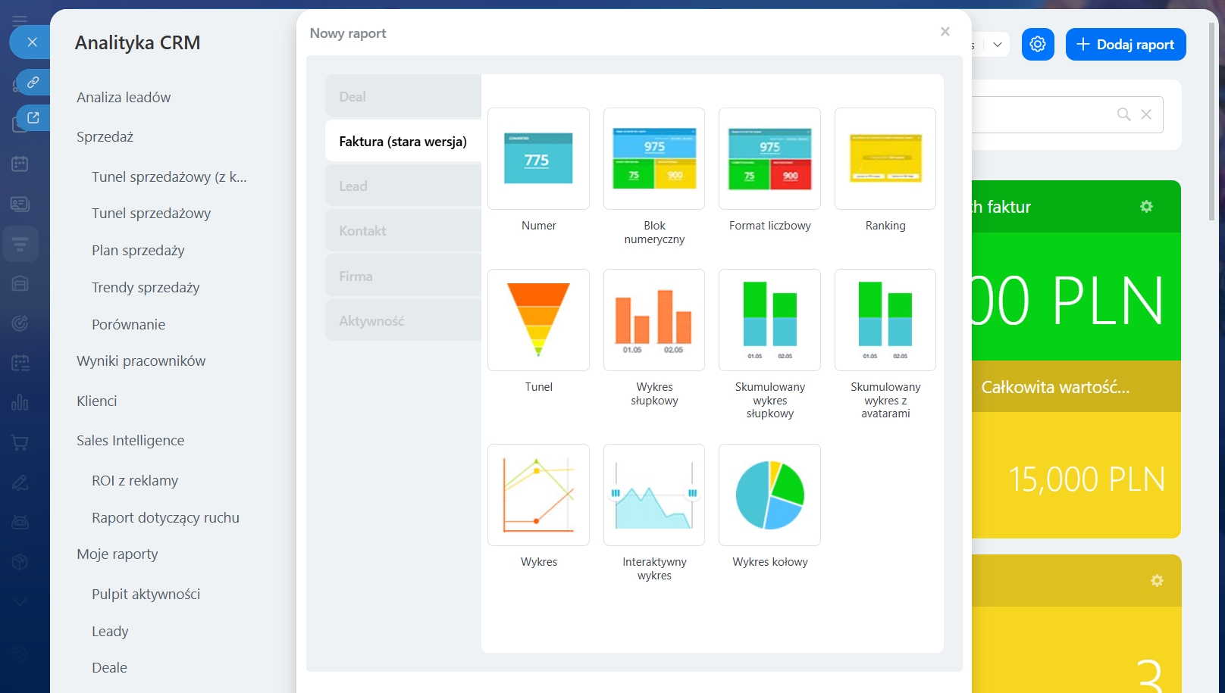The width and height of the screenshot is (1225, 693).
Task: Switch to the Lead category tab
Action: [x=403, y=186]
